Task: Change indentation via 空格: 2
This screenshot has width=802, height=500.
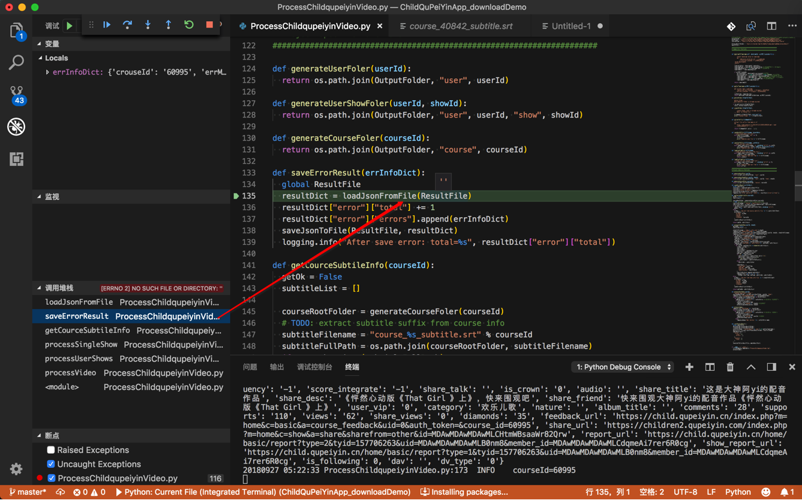Action: pyautogui.click(x=652, y=492)
